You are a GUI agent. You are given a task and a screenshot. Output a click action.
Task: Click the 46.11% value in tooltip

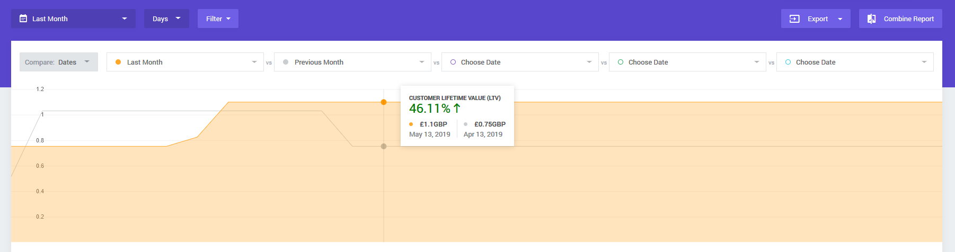430,109
